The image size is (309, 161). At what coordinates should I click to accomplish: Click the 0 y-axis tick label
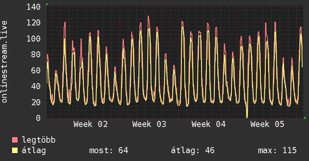click(39, 118)
